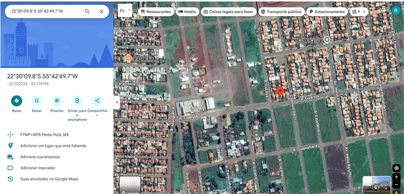Click the activity history clock icon
The image size is (404, 194).
[10, 179]
